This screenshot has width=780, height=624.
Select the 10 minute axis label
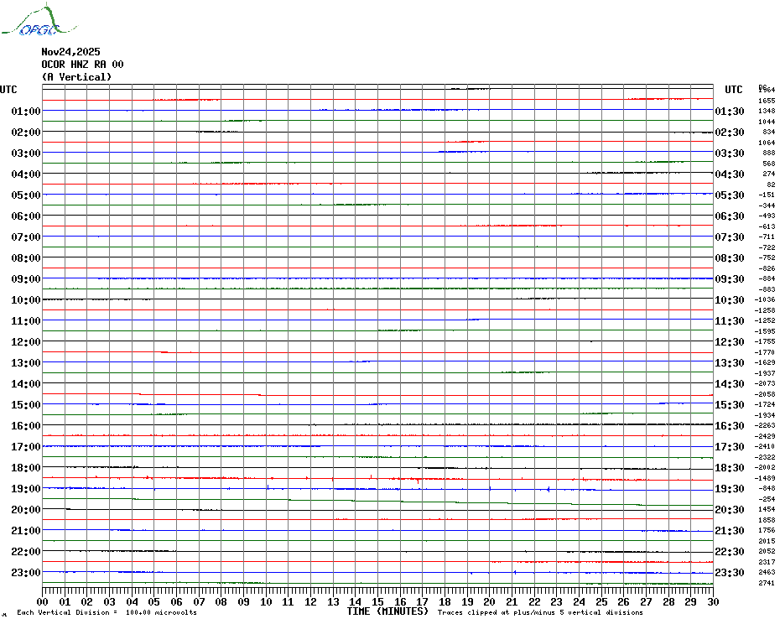point(266,601)
